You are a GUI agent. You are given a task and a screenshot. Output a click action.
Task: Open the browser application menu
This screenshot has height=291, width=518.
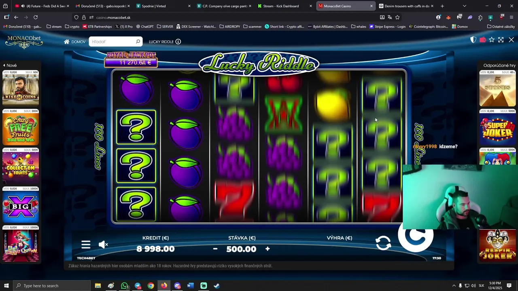512,17
